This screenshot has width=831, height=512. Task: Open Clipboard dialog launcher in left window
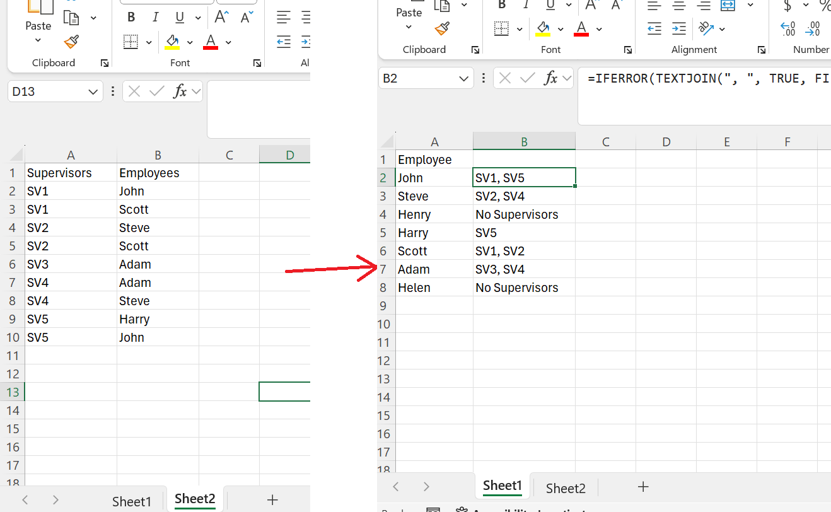tap(105, 63)
